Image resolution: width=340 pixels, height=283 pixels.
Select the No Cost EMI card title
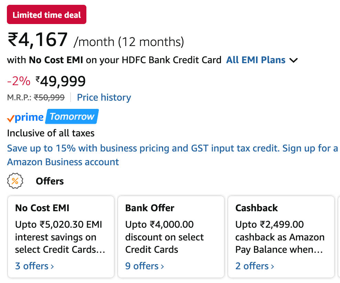tap(42, 208)
